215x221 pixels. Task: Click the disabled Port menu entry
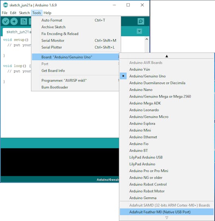76,64
